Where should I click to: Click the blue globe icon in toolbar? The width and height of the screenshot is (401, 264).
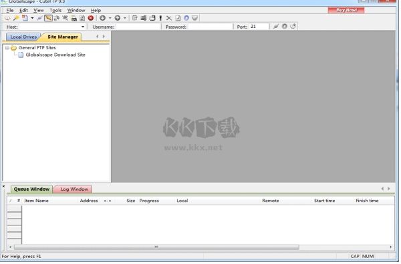186,18
